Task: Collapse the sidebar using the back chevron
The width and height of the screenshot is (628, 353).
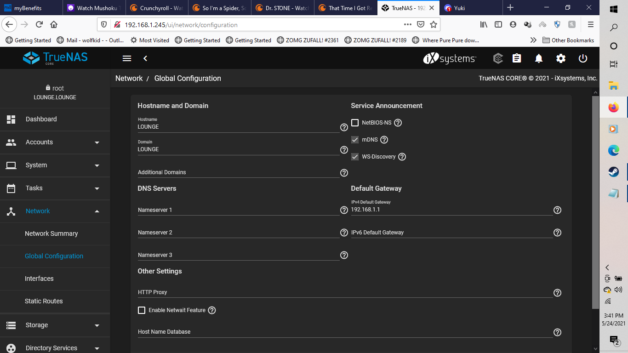Action: 145,58
